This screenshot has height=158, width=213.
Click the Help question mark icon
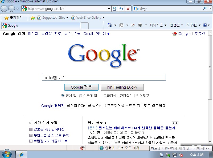(x=205, y=25)
